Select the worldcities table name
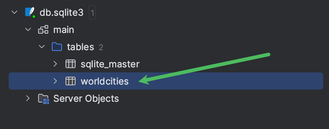 click(x=104, y=81)
